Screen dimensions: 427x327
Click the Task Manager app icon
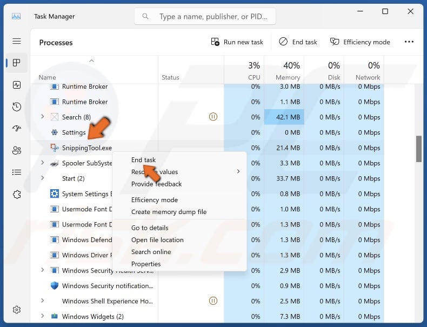[16, 17]
